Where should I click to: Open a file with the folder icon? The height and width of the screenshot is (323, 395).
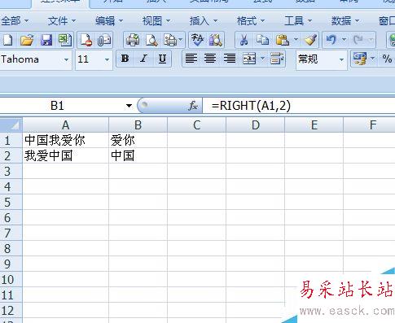click(x=27, y=41)
